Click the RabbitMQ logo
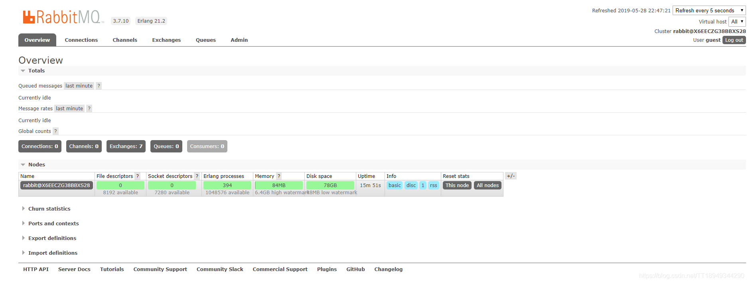The height and width of the screenshot is (283, 748). click(63, 17)
